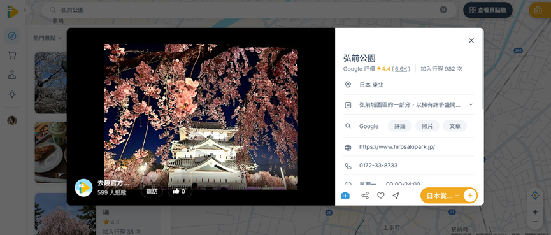This screenshot has width=551, height=235.
Task: Clear the search field text
Action: tap(443, 10)
